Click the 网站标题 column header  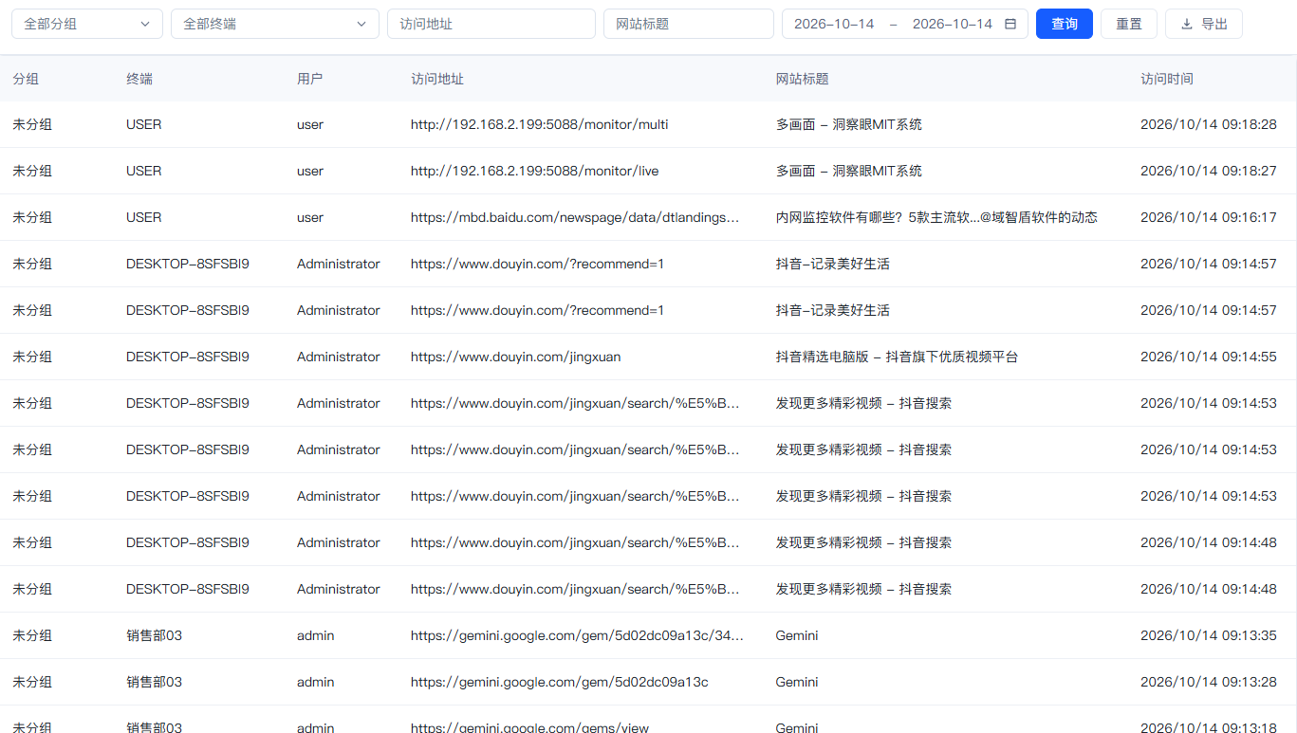(x=803, y=79)
